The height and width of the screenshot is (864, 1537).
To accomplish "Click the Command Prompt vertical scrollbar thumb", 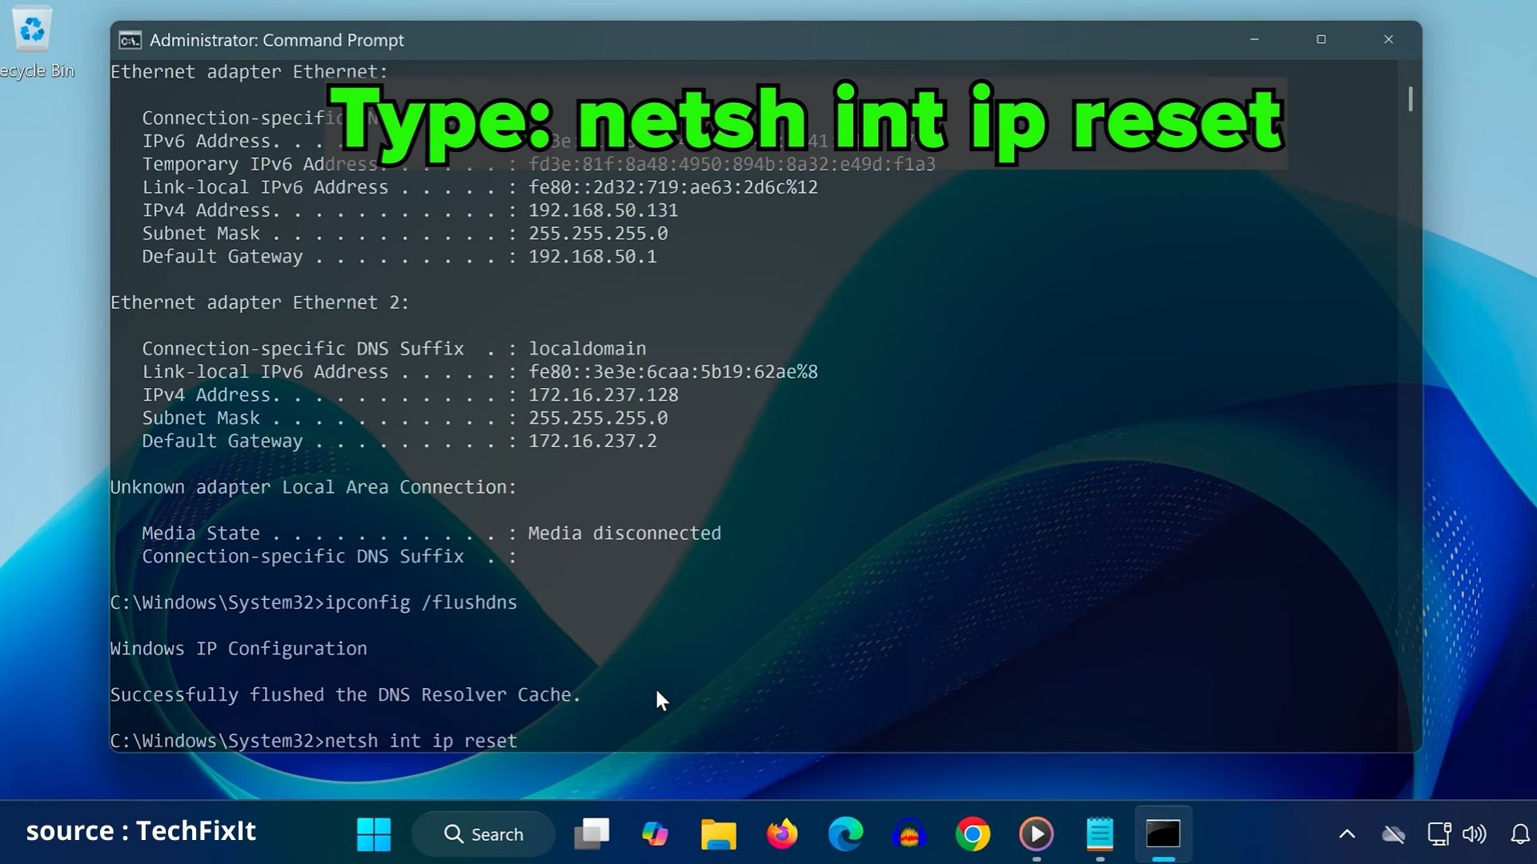I will [1411, 99].
